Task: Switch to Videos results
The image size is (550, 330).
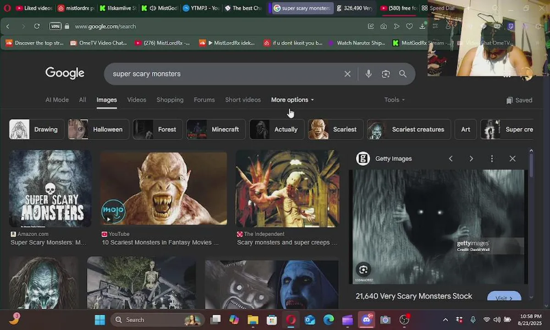Action: click(x=137, y=99)
